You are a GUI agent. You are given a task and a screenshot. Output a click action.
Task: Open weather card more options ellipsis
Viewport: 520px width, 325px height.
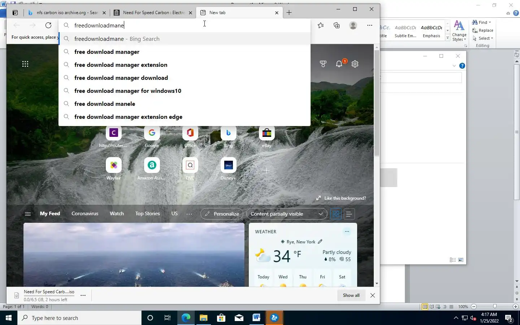[x=347, y=231]
